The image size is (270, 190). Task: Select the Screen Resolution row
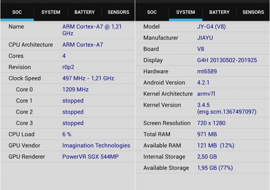click(x=202, y=123)
